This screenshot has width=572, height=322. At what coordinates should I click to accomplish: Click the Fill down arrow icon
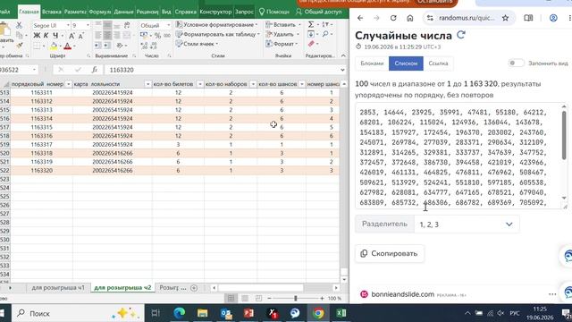click(311, 34)
